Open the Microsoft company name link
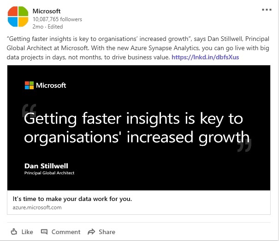This screenshot has width=279, height=241. coord(47,11)
